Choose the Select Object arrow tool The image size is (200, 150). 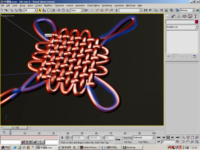(40, 10)
